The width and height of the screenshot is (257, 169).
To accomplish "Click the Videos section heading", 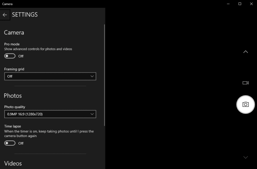I will pyautogui.click(x=13, y=163).
